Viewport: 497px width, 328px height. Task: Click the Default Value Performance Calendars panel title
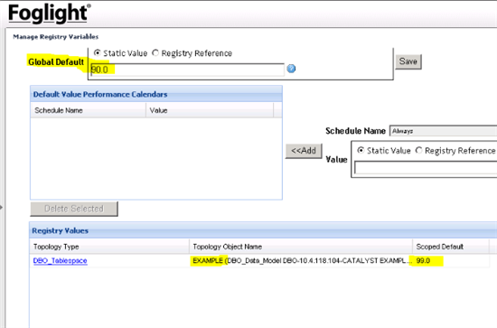tap(100, 95)
